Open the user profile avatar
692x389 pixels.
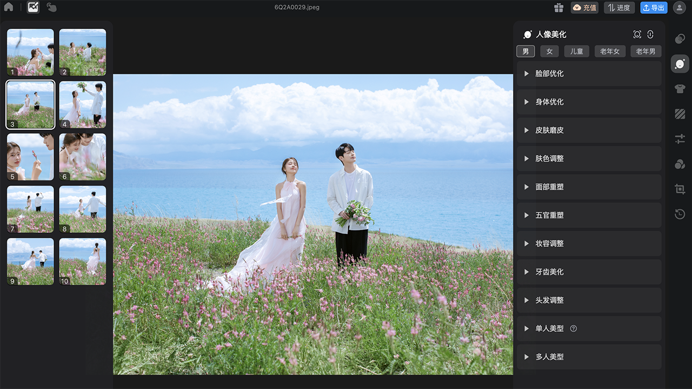[679, 8]
